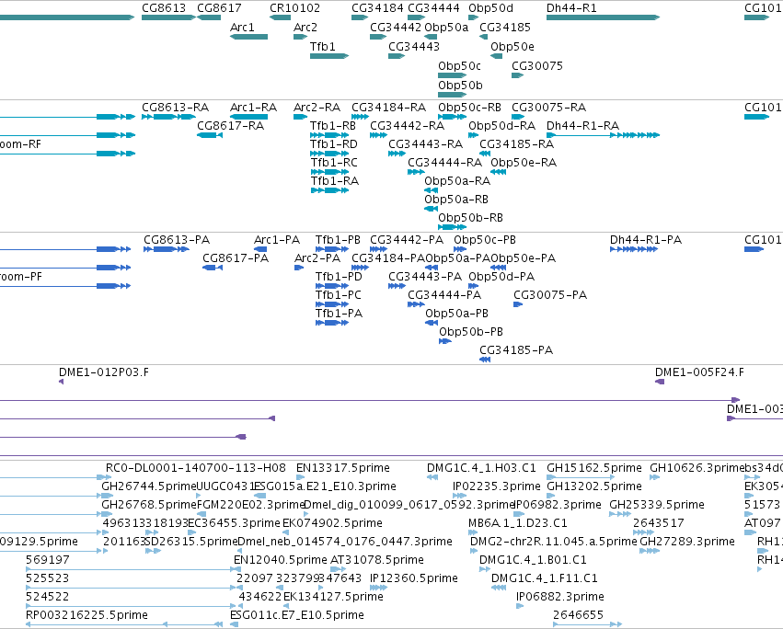Open EST GH15162.5prime
Image resolution: width=783 pixels, height=629 pixels.
click(594, 469)
